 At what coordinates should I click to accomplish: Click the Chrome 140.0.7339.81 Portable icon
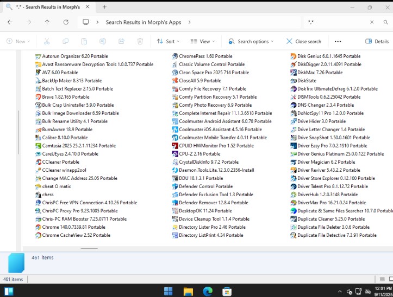38,227
